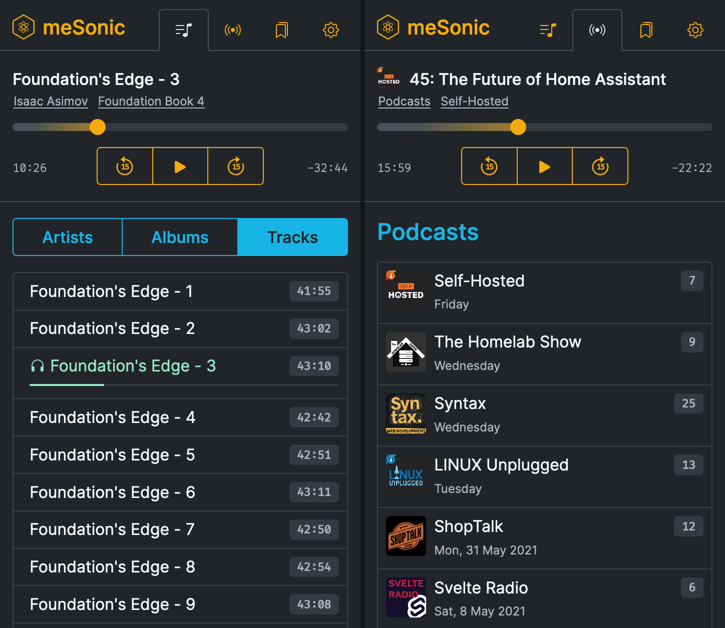Click the Foundation's Edge - 3 player title
The image size is (725, 628).
coord(96,79)
